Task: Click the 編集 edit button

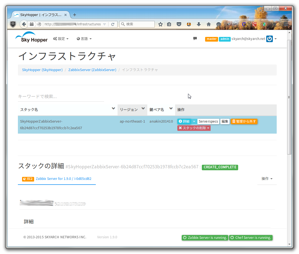Action: click(225, 121)
